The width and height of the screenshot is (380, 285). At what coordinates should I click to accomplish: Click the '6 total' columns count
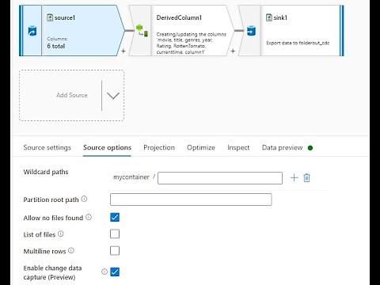[56, 46]
